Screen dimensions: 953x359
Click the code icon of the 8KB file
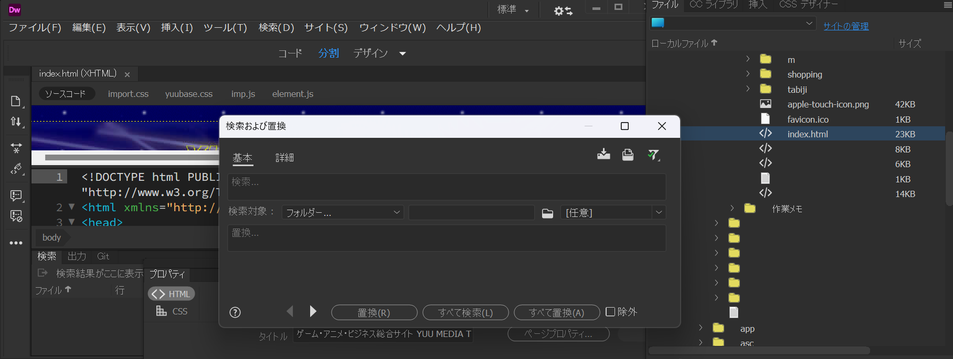point(766,149)
